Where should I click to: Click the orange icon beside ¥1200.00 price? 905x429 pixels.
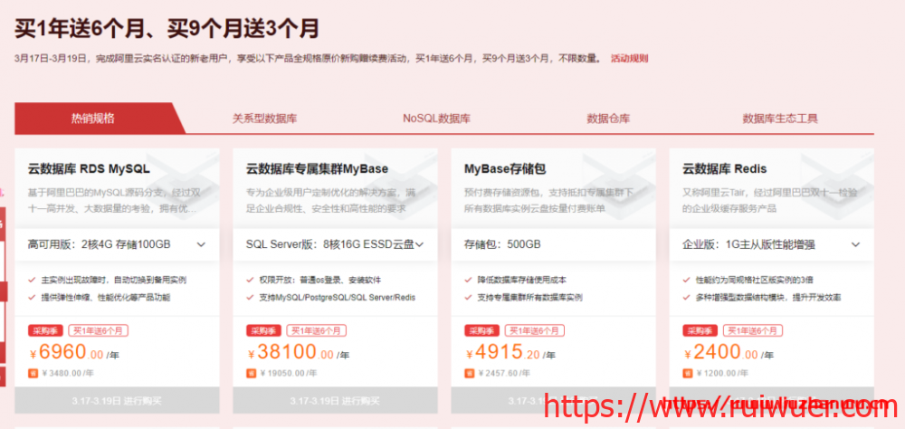click(687, 372)
